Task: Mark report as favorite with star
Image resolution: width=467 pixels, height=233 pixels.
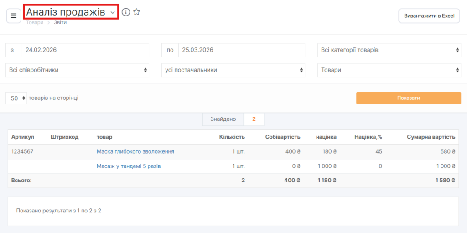Action: point(136,12)
